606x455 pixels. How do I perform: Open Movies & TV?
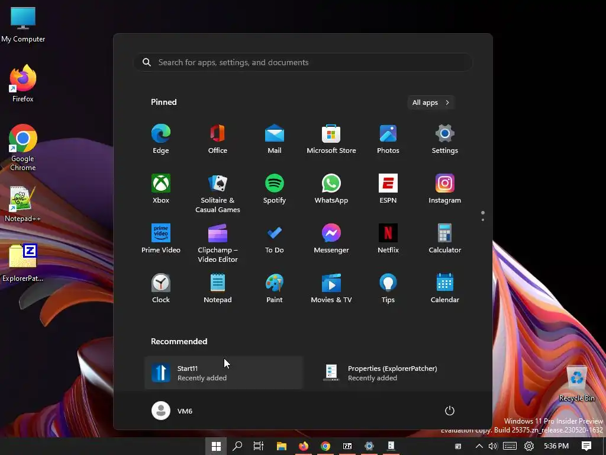coord(331,289)
